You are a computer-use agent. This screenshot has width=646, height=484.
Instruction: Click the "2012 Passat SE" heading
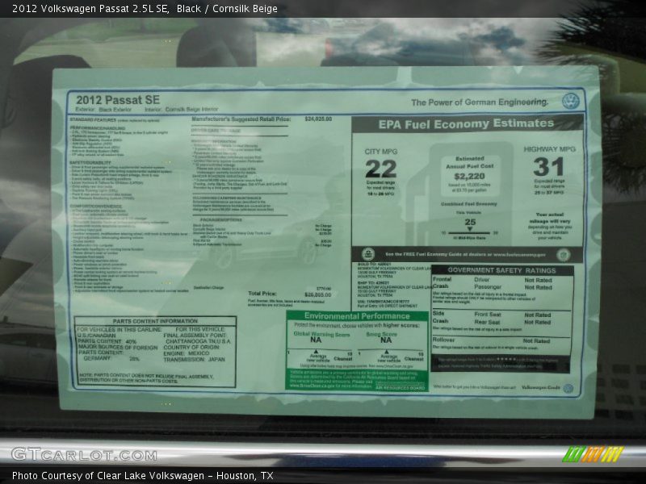click(118, 100)
